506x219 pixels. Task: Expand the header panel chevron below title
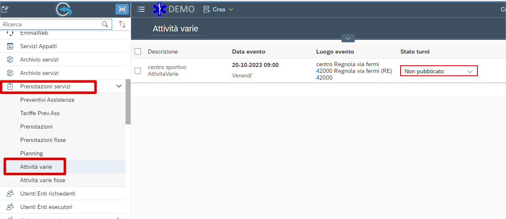click(x=348, y=38)
